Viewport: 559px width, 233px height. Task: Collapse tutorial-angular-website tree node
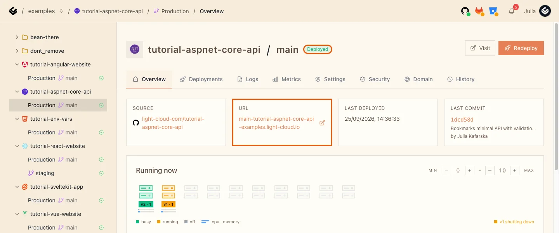coord(17,64)
